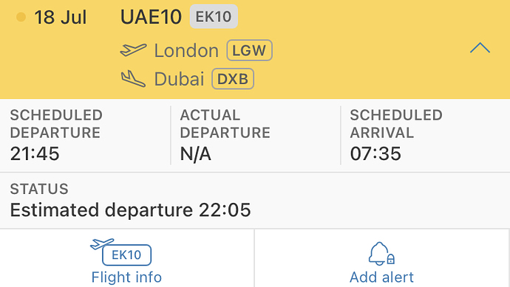The height and width of the screenshot is (287, 510).
Task: Click the departure airplane icon beside London
Action: (x=133, y=50)
